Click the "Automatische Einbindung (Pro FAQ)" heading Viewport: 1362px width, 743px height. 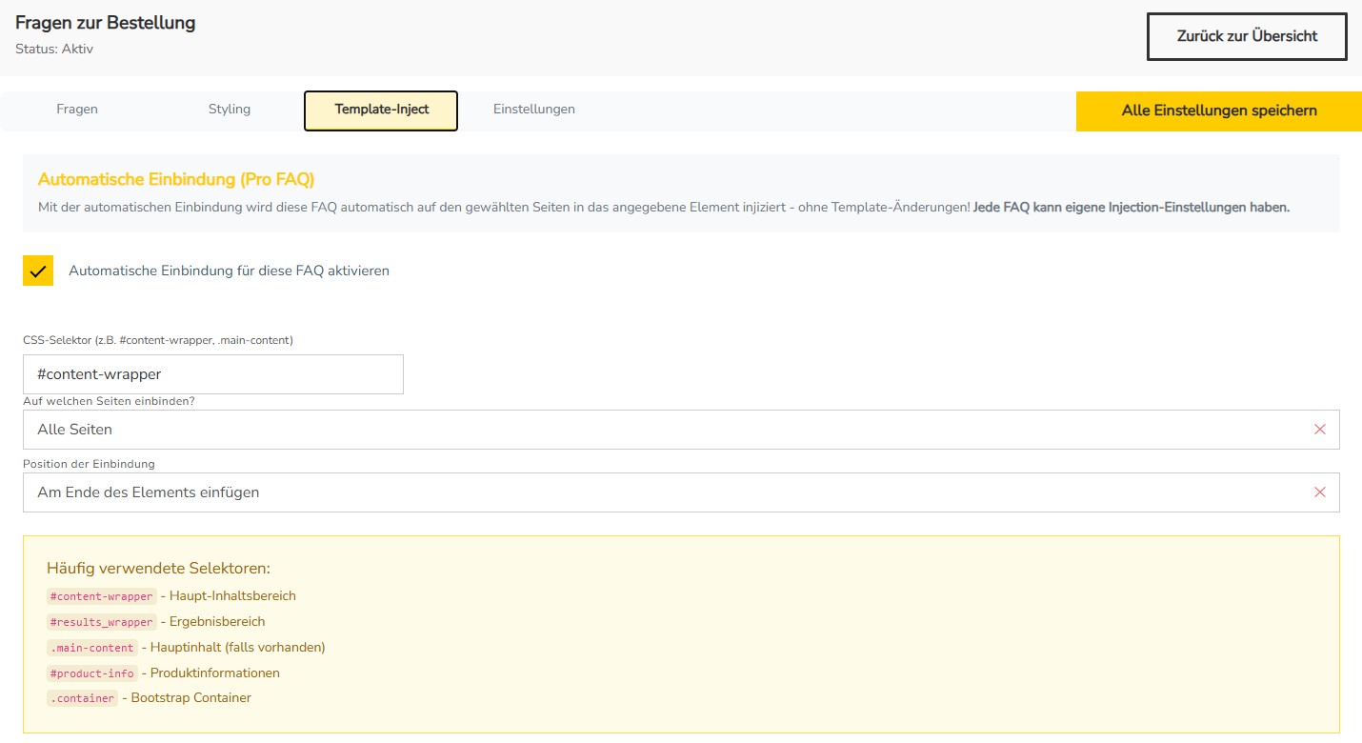pyautogui.click(x=176, y=179)
